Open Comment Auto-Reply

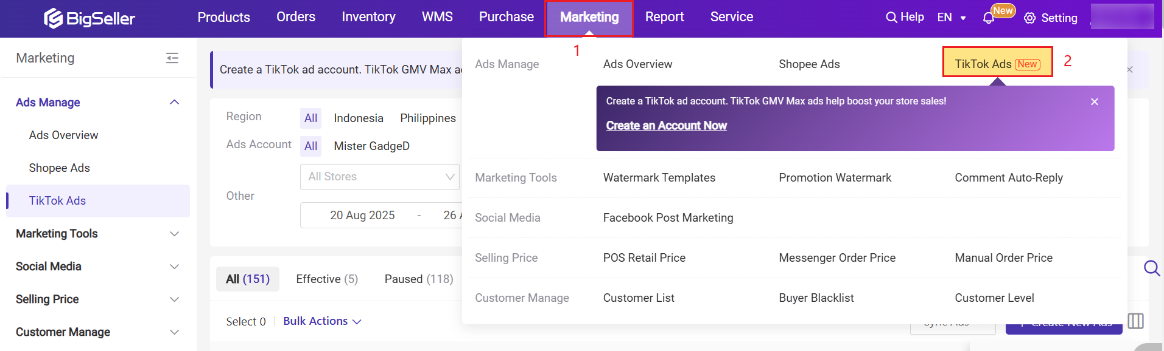(1009, 178)
